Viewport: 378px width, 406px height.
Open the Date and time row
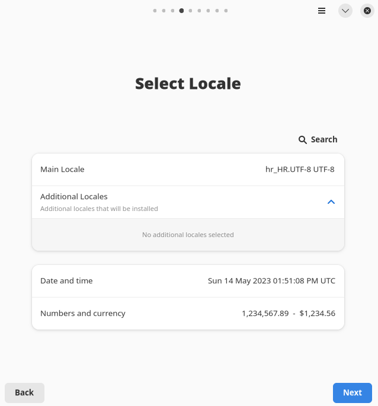pyautogui.click(x=188, y=281)
